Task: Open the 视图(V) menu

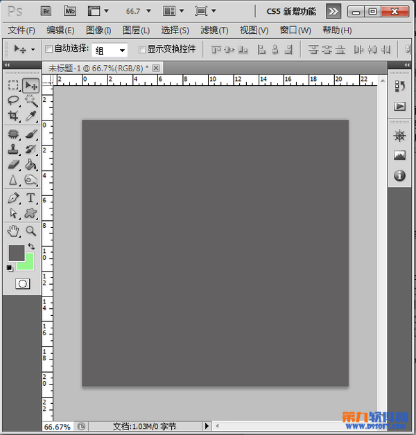Action: (254, 30)
